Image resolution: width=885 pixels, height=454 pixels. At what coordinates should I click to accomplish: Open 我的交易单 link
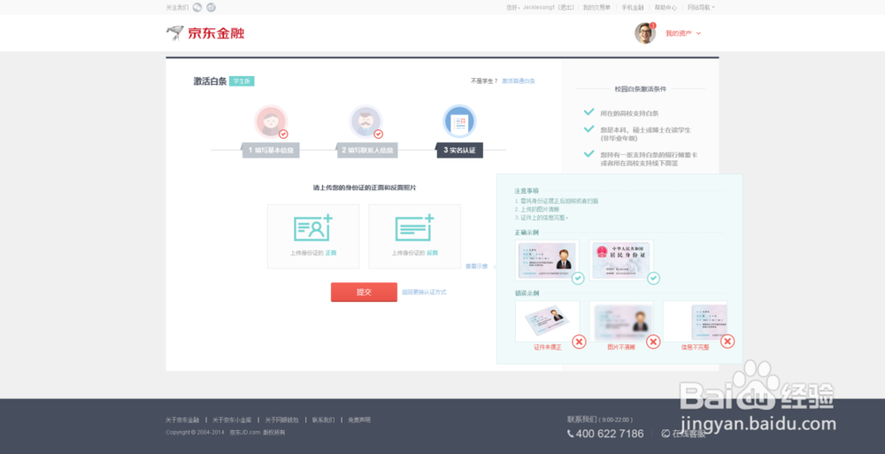[x=596, y=7]
